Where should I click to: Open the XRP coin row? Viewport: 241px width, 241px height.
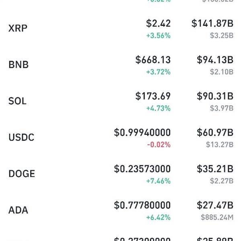(x=120, y=29)
